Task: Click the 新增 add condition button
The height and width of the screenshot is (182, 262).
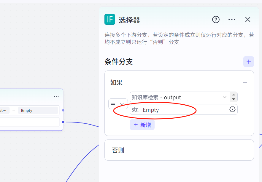Action: tap(142, 125)
